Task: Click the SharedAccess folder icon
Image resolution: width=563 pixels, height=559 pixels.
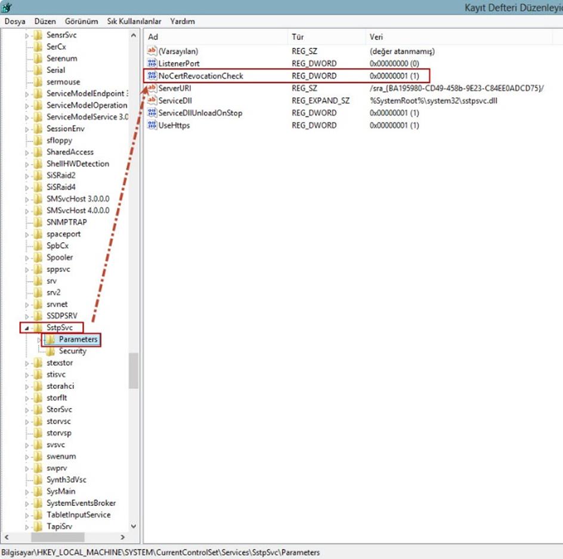Action: pyautogui.click(x=38, y=152)
